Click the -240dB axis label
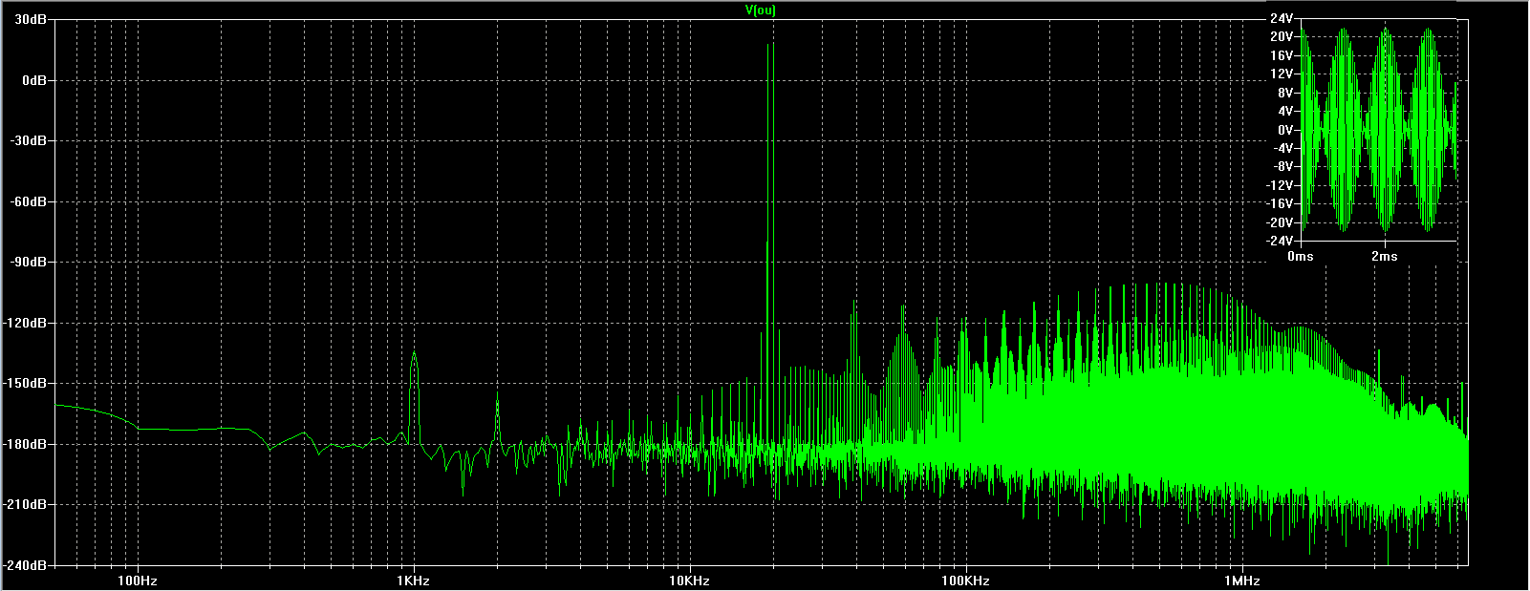 click(x=26, y=565)
